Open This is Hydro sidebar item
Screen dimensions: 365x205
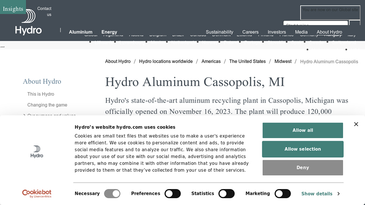[x=41, y=94]
